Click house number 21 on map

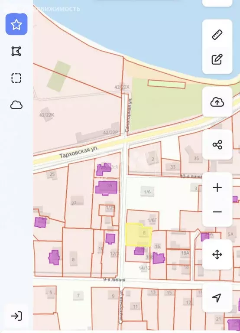pyautogui.click(x=218, y=319)
